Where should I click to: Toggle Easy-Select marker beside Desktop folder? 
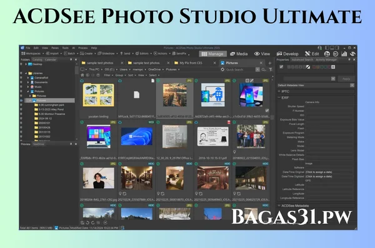tap(21, 64)
